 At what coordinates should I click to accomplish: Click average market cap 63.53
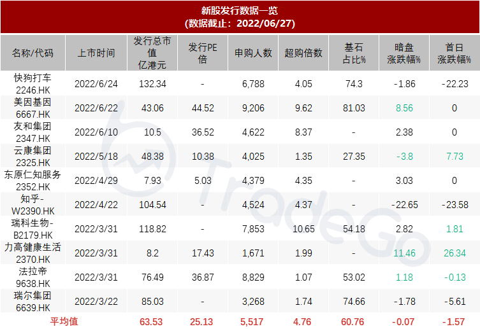(x=151, y=321)
